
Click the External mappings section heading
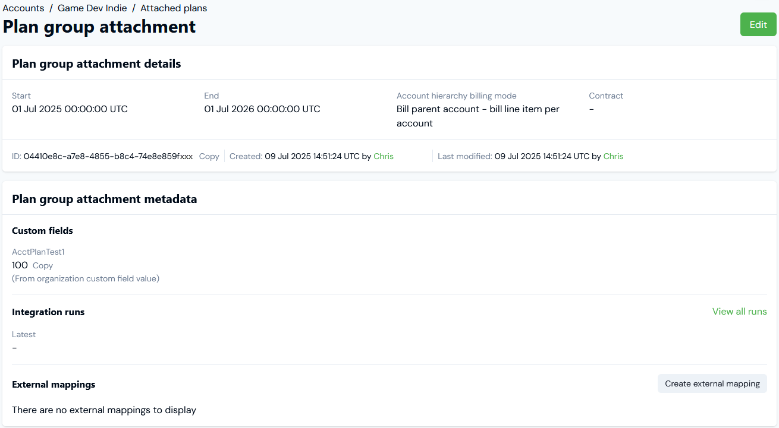coord(54,385)
